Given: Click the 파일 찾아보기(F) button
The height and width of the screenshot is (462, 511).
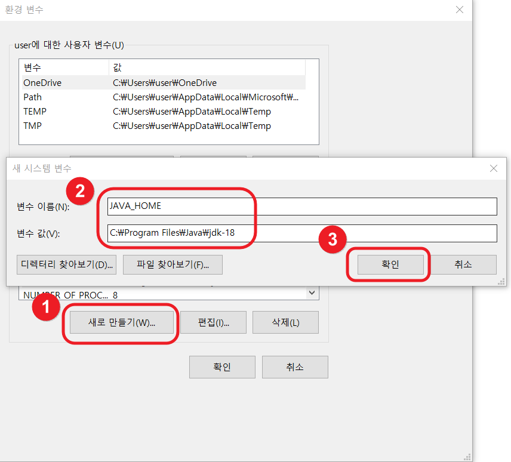Looking at the screenshot, I should (x=173, y=264).
